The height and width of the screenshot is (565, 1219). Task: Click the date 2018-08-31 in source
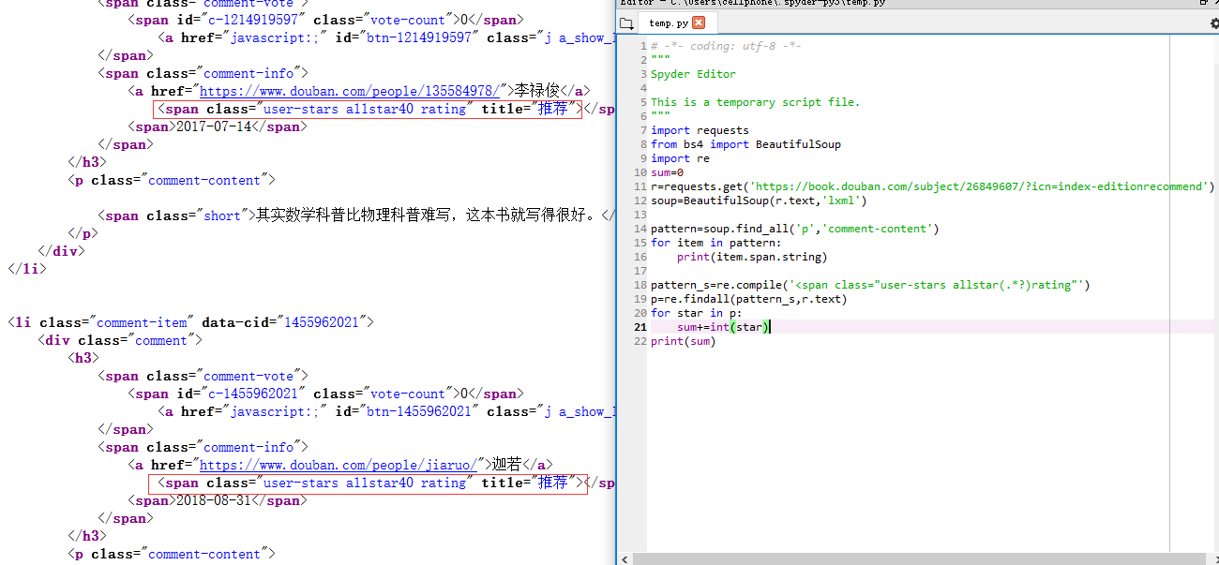click(x=215, y=500)
